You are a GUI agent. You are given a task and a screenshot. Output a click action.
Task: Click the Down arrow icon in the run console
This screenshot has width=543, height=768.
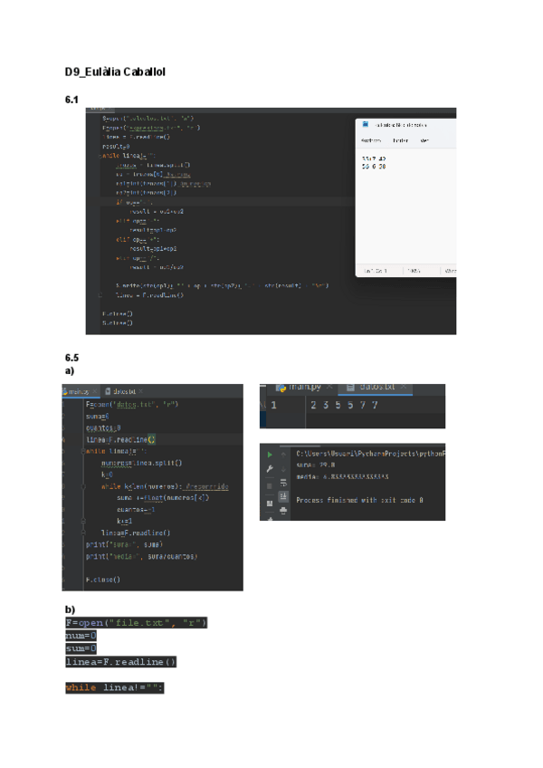[x=283, y=469]
